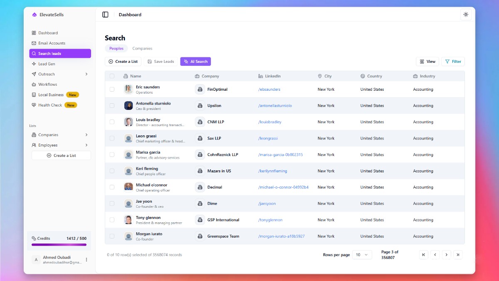Check the Eric saunders row checkbox

click(112, 90)
